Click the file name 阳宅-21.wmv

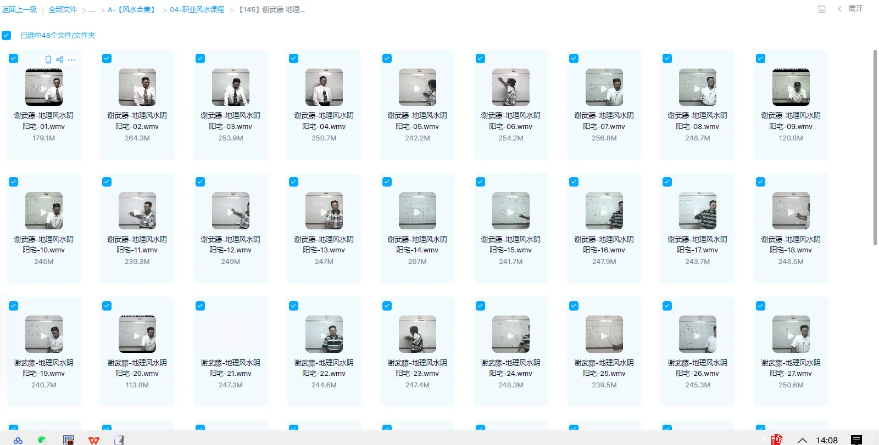coord(231,368)
